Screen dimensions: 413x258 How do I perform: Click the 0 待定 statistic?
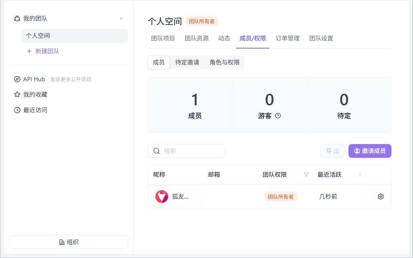[x=344, y=106]
